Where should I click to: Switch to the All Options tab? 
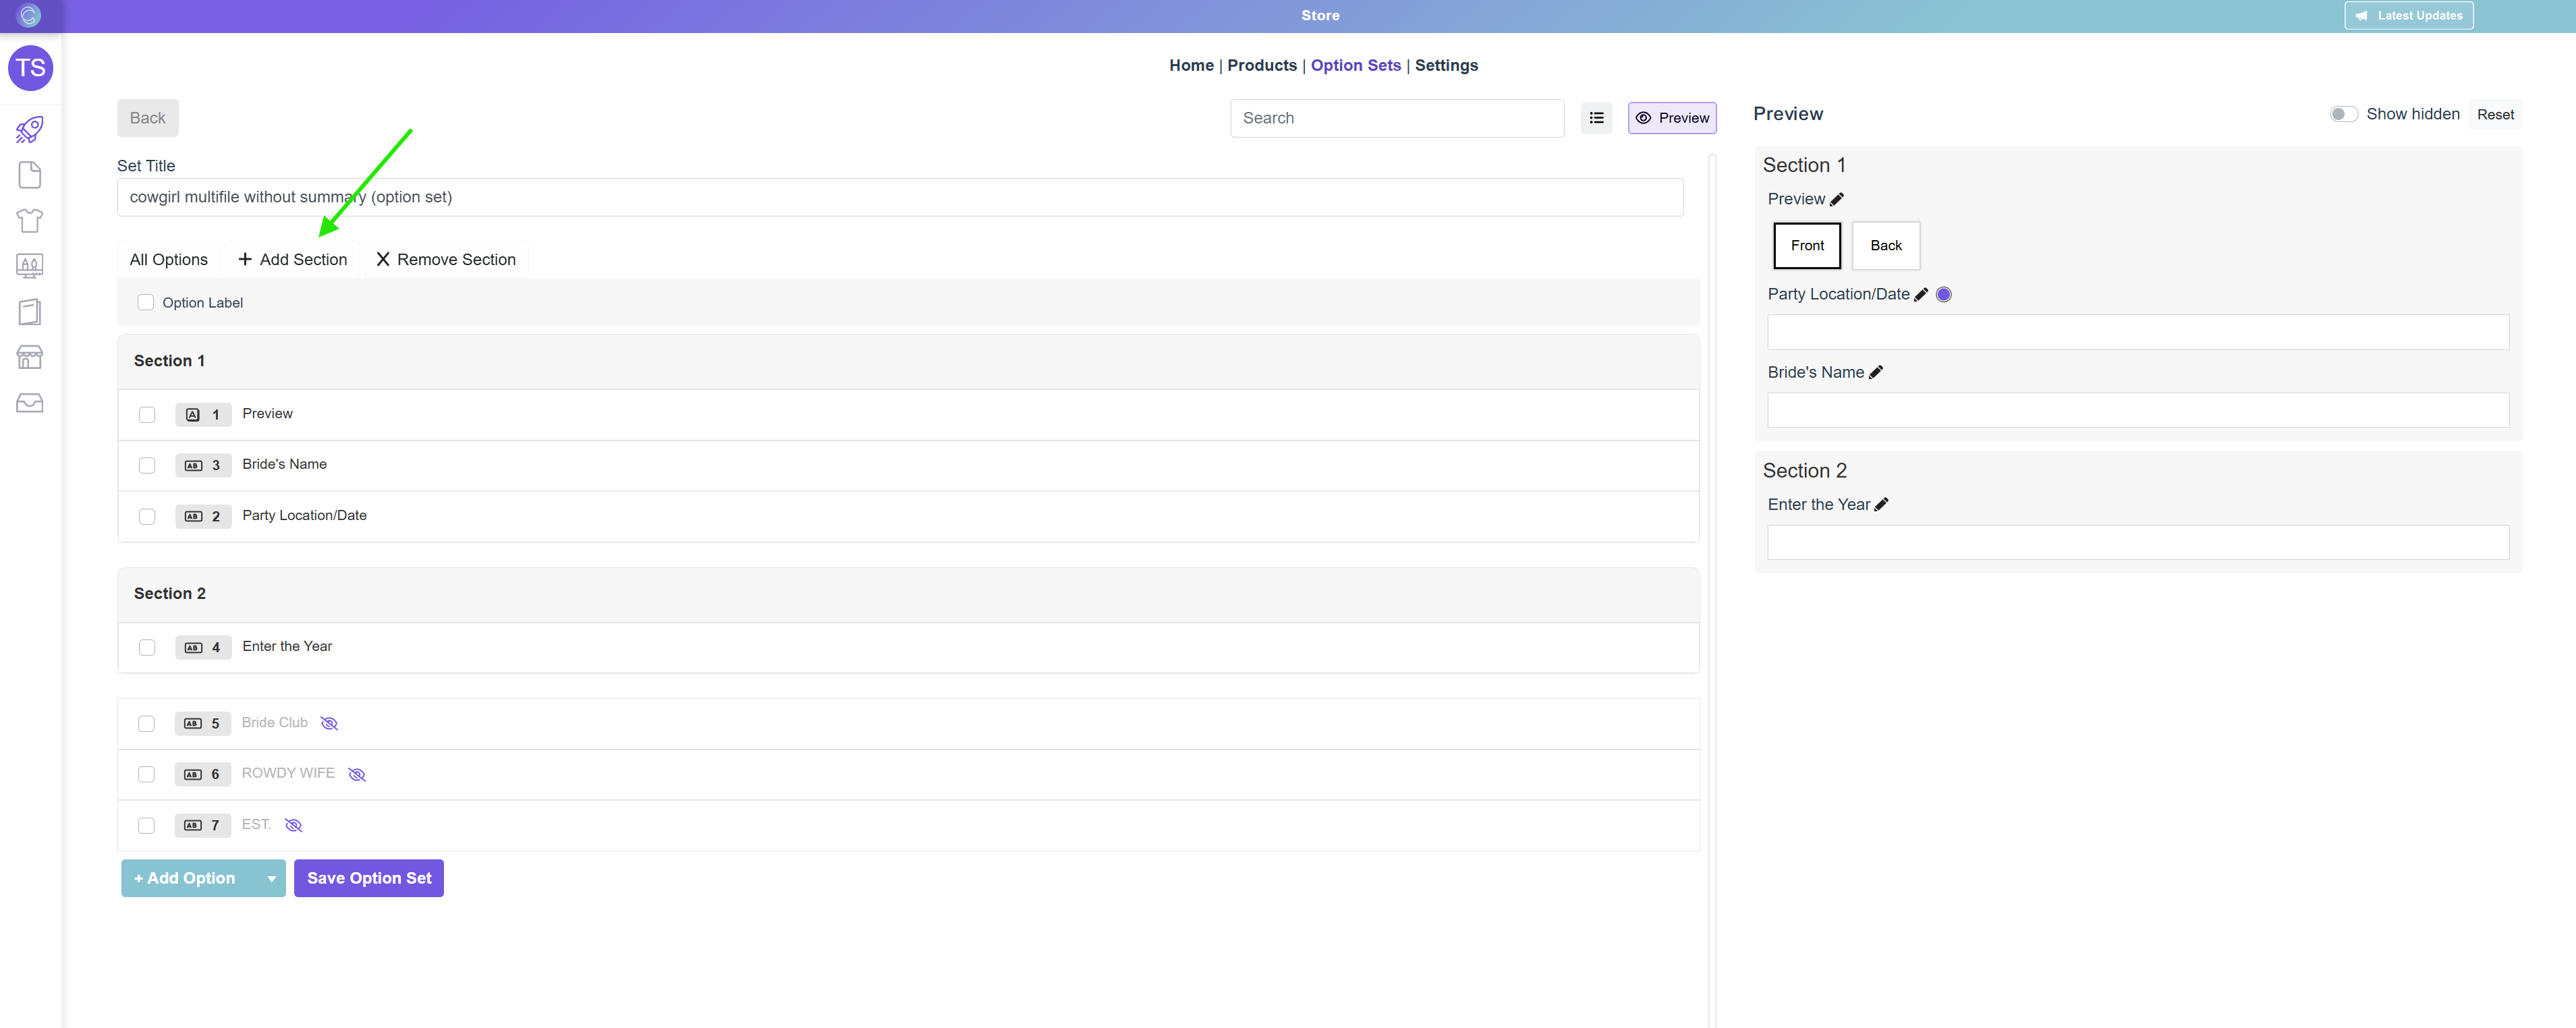click(169, 260)
